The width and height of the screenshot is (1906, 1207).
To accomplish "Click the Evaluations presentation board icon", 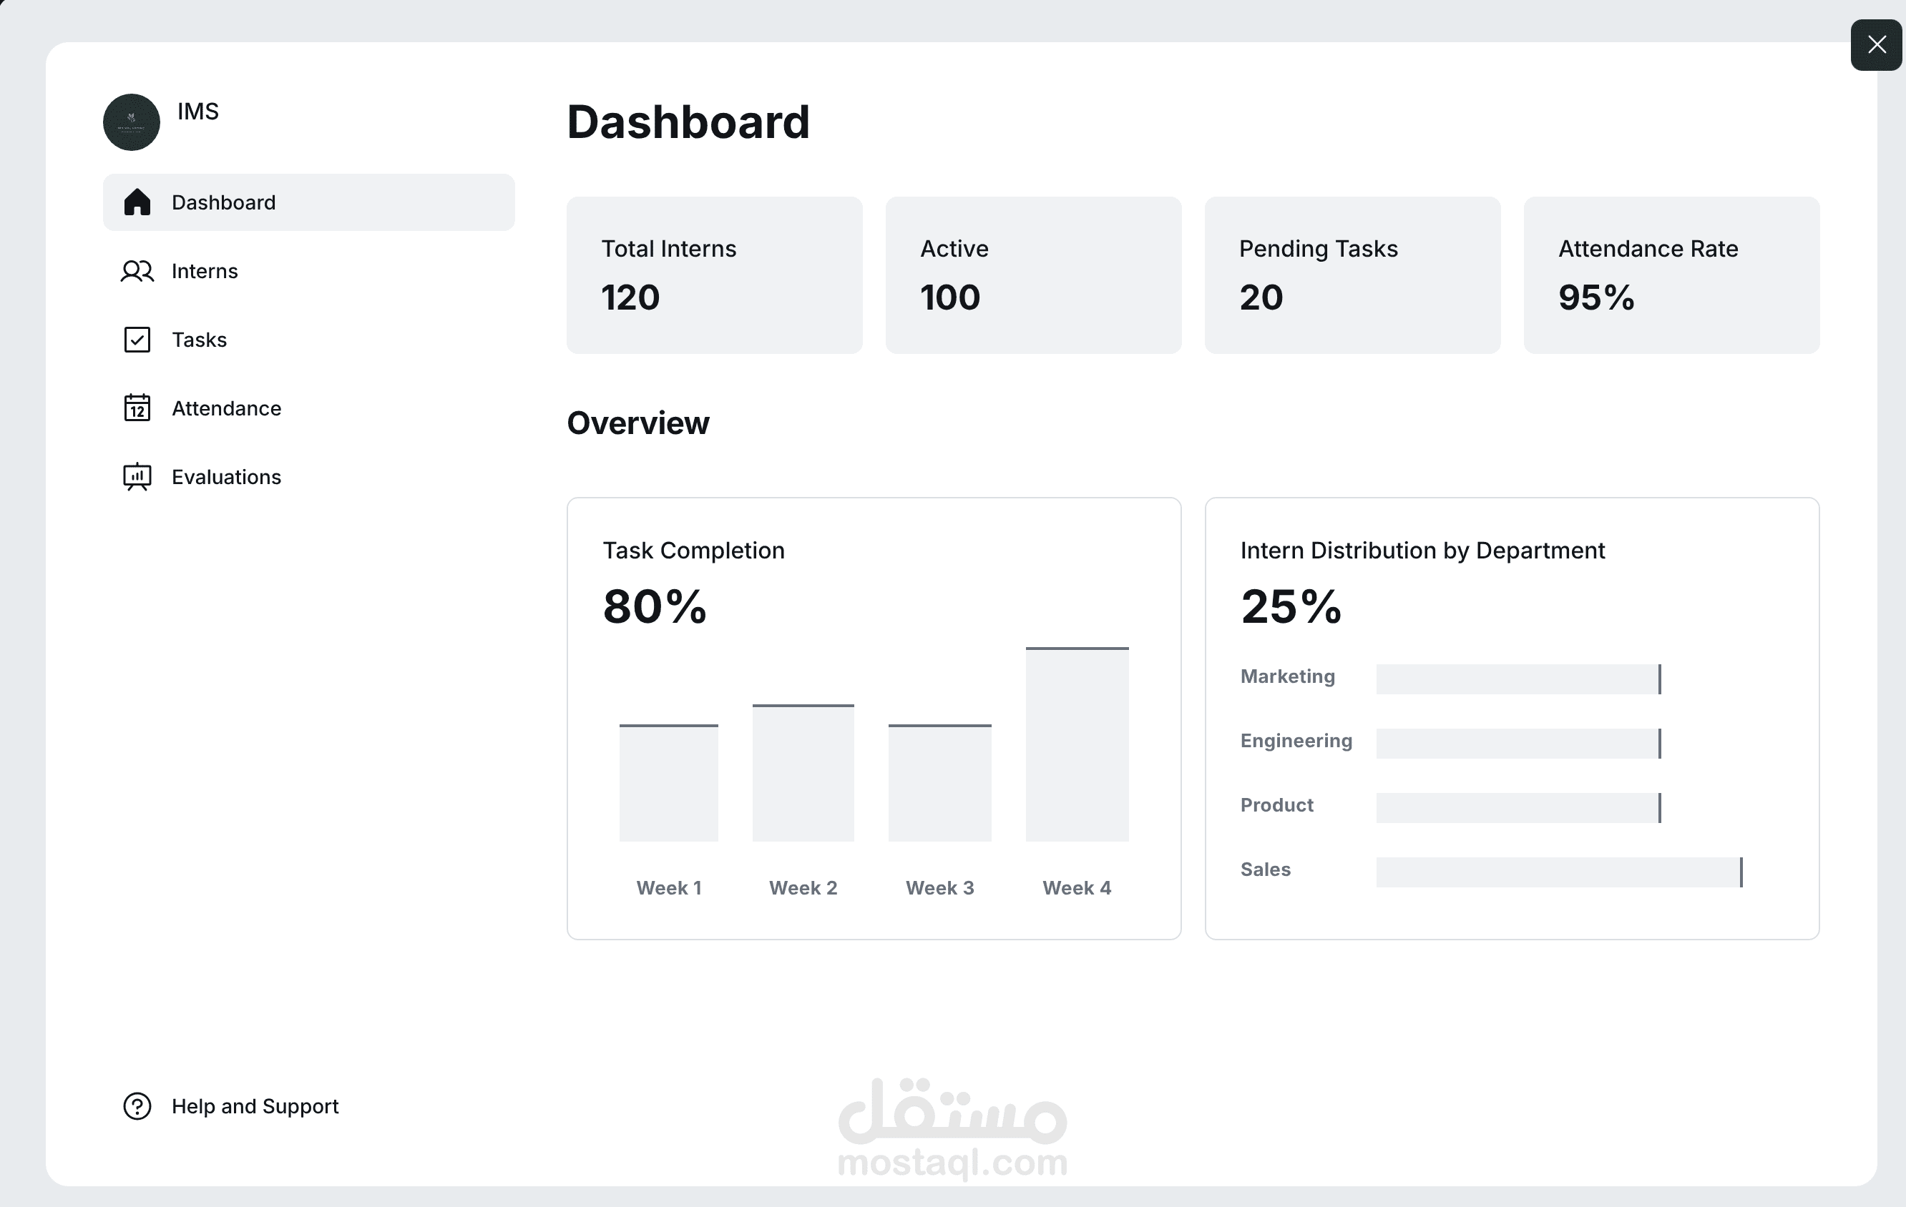I will pyautogui.click(x=136, y=476).
